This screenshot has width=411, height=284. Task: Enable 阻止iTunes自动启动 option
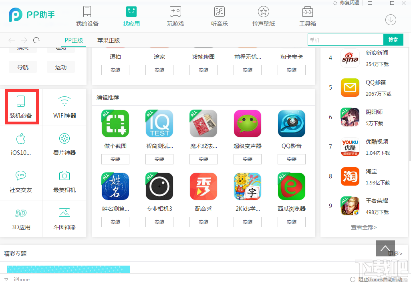click(x=353, y=279)
